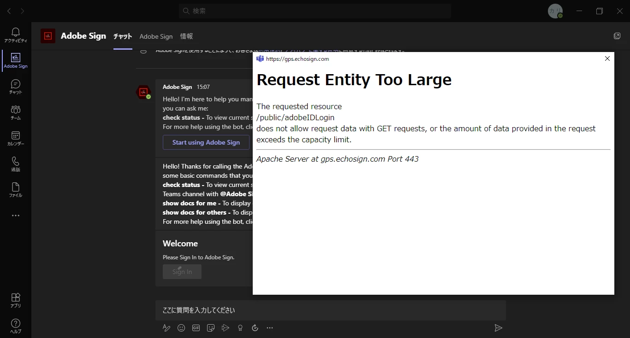Open more compose options ellipsis

pos(270,328)
